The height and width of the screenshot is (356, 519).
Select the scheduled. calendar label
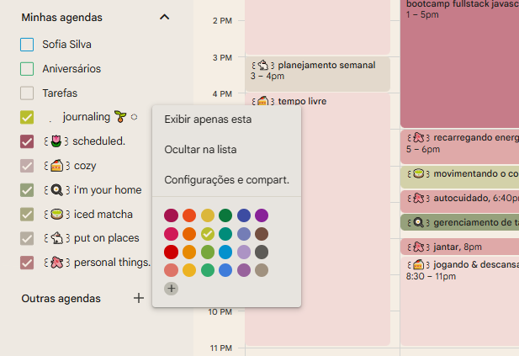(84, 141)
